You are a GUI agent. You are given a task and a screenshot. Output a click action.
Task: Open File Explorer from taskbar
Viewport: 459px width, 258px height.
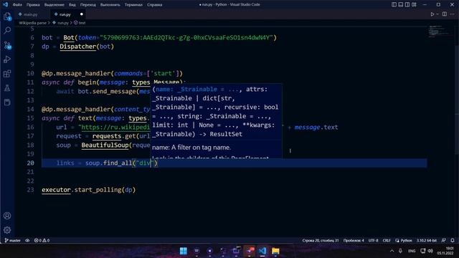point(275,251)
